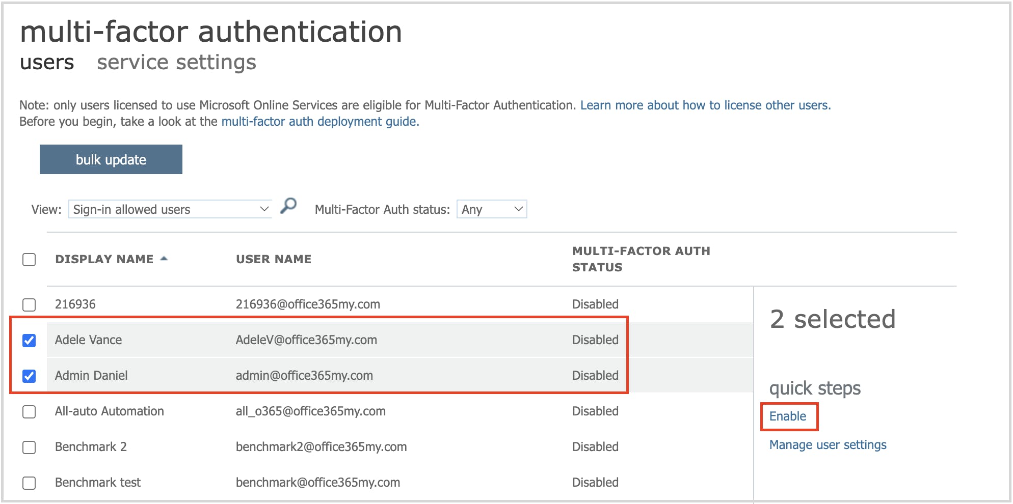Open the View dropdown showing Sign-in allowed users
The height and width of the screenshot is (504, 1013).
point(170,209)
